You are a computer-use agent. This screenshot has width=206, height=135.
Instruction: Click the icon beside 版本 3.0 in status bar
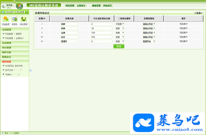[3, 133]
